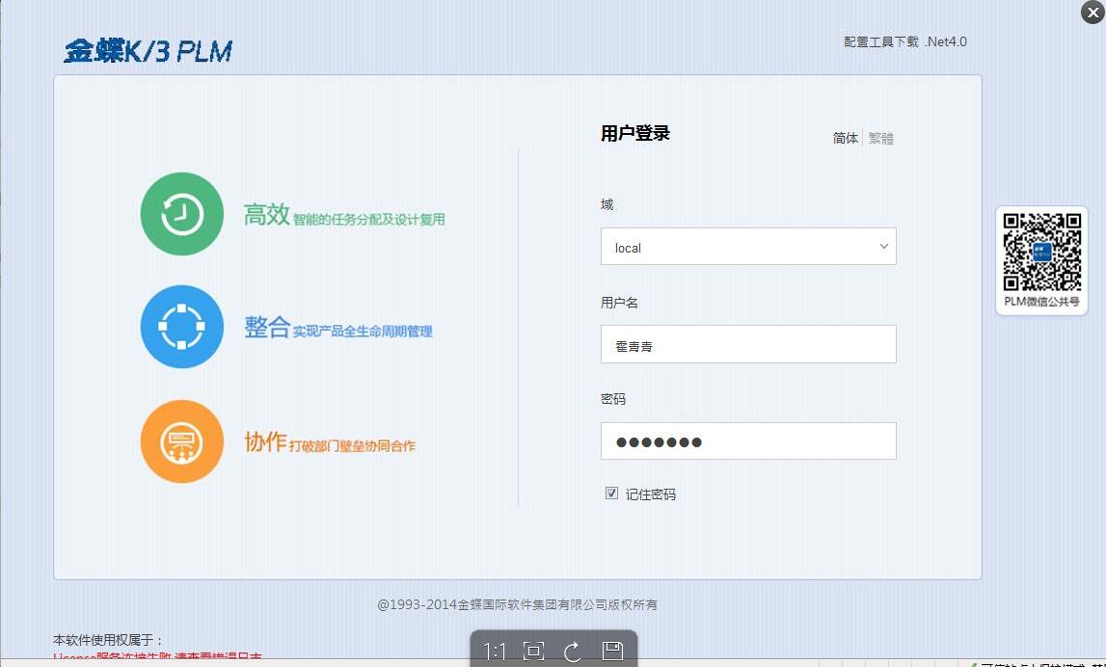The height and width of the screenshot is (667, 1106).
Task: Click the 打破部门壁垒协同合作 subtitle
Action: (x=352, y=445)
